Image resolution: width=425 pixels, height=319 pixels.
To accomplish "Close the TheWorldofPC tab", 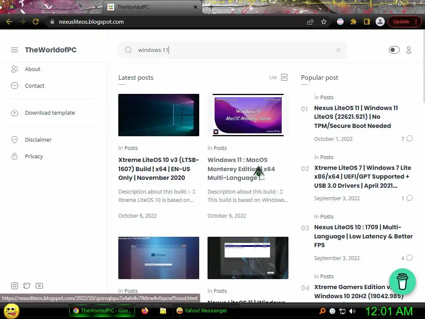I will pyautogui.click(x=195, y=7).
